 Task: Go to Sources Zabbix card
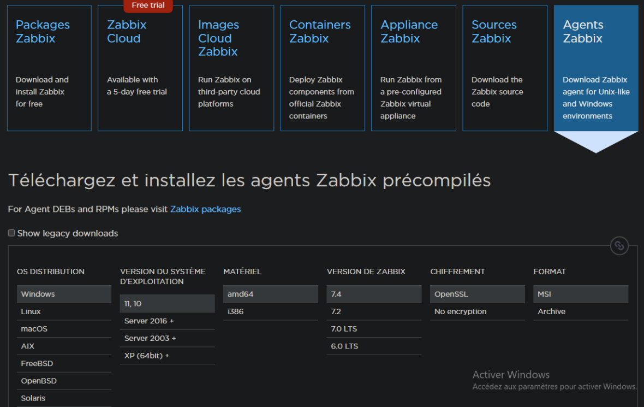point(505,68)
